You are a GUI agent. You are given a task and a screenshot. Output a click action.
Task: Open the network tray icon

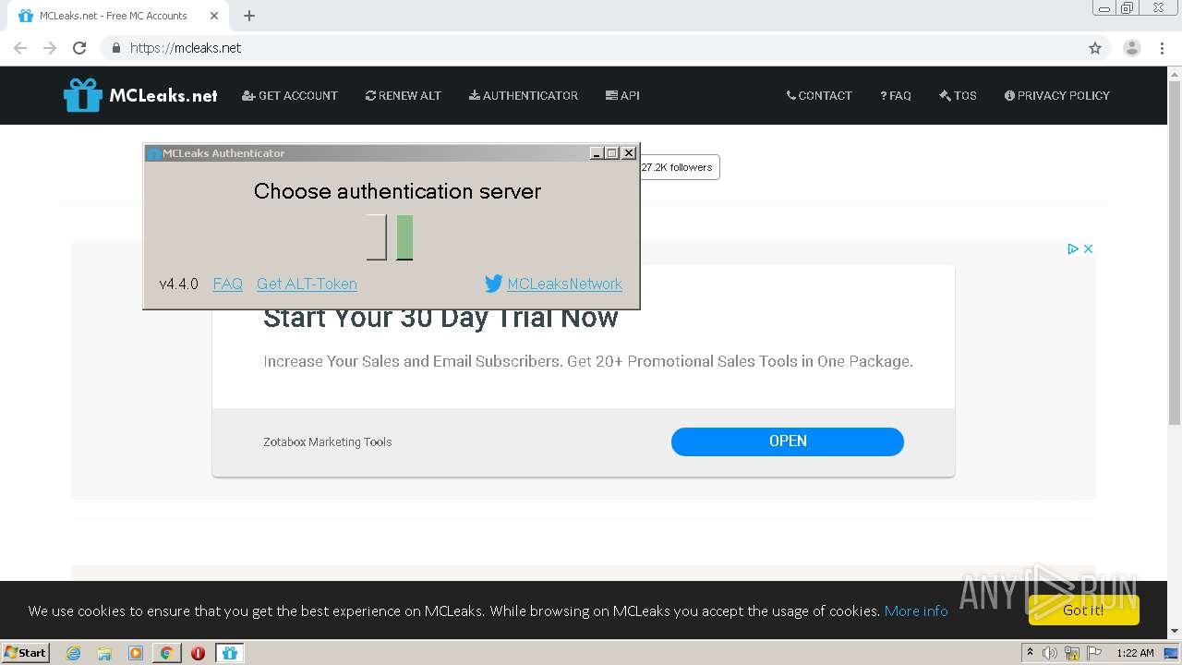(1072, 653)
